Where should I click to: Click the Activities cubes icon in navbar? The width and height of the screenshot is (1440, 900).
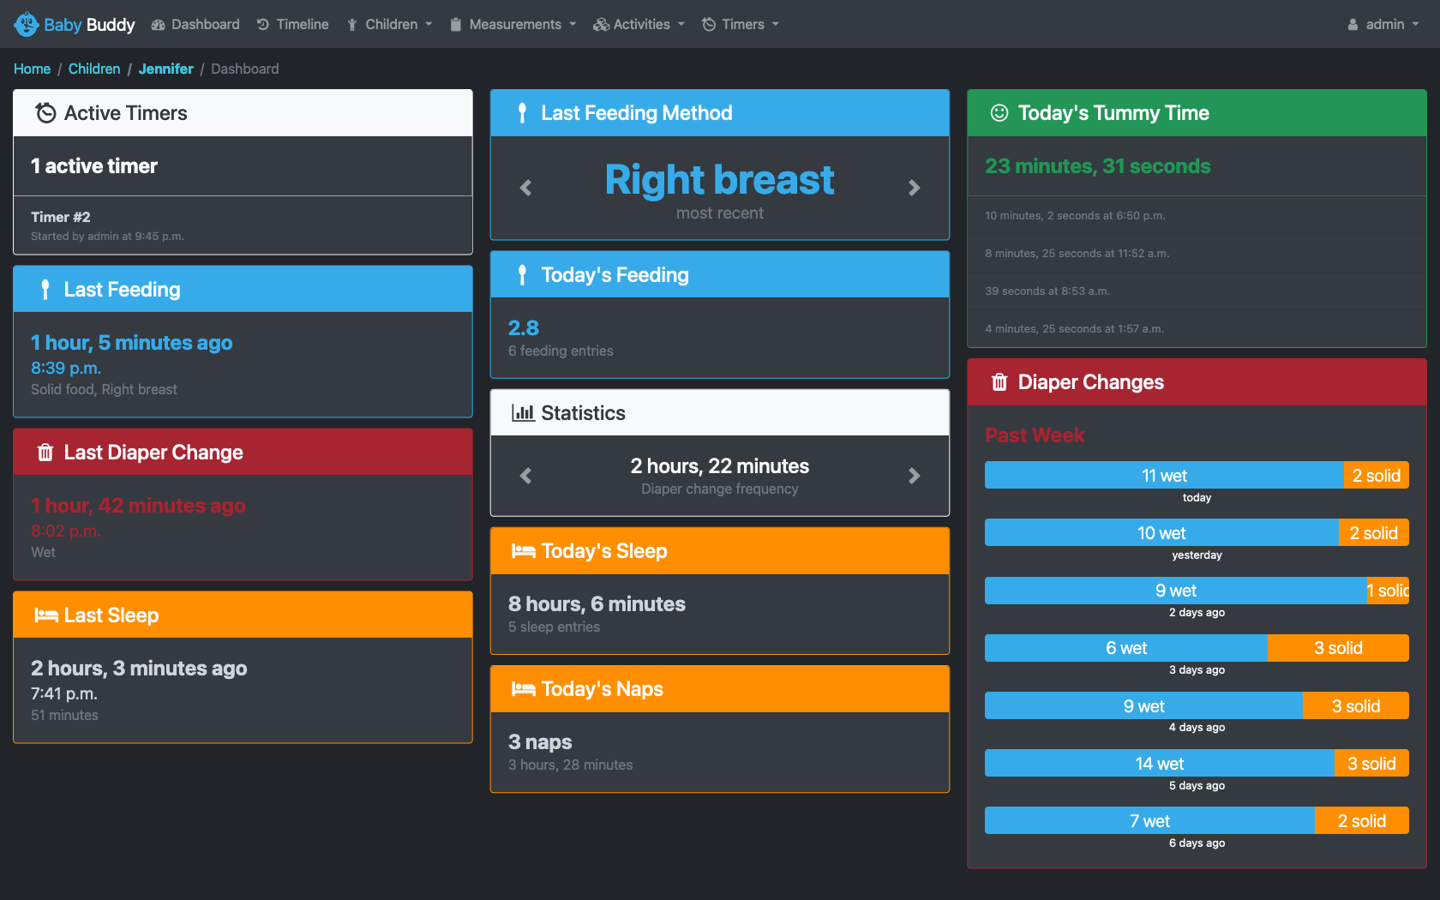pos(601,25)
